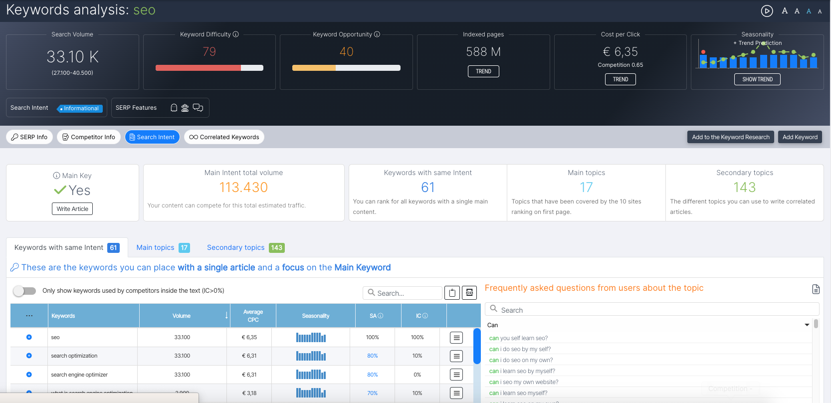The height and width of the screenshot is (403, 831).
Task: Click the second SERP Features icon
Action: 185,108
